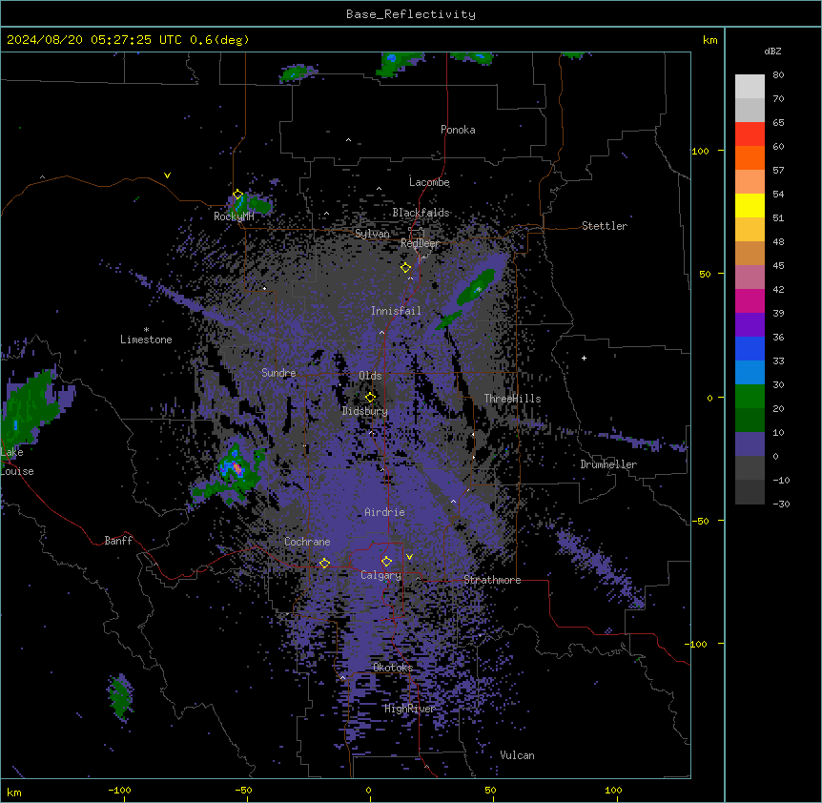Click the Calgary city label

(380, 575)
